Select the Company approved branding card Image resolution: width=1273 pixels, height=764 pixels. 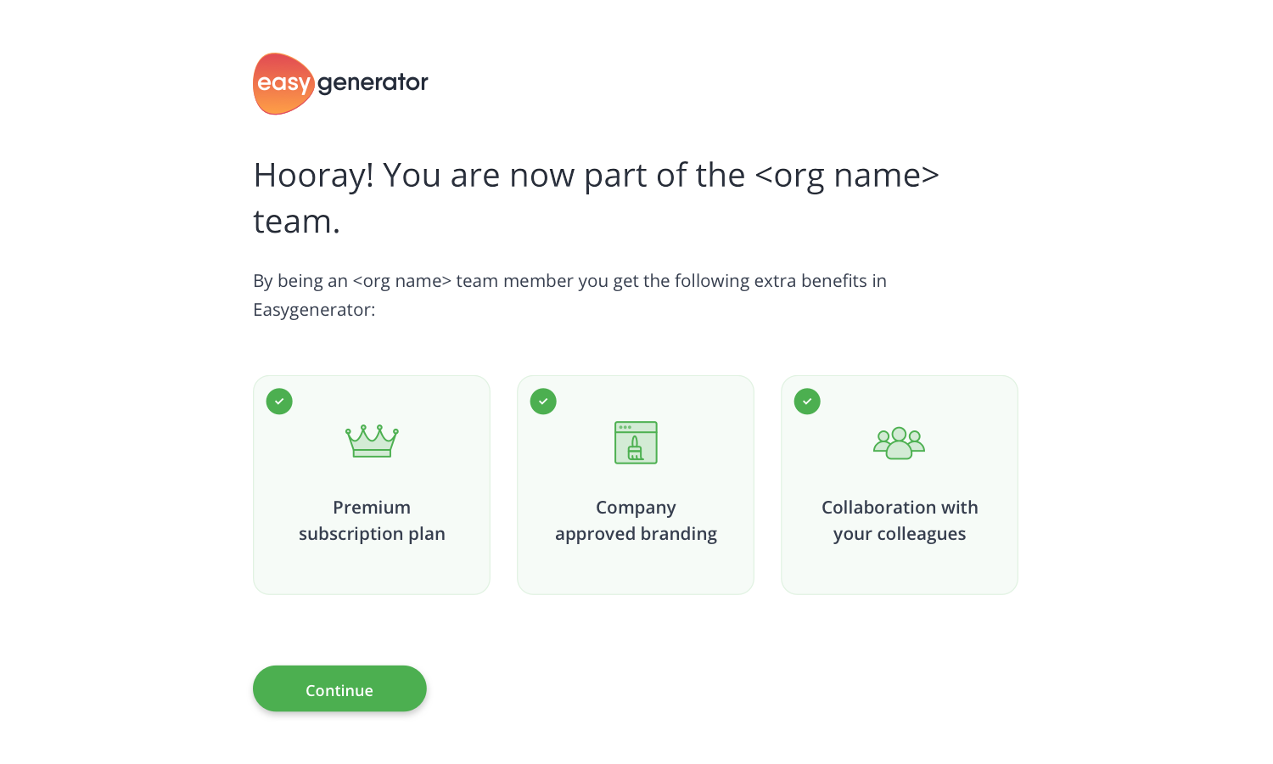coord(636,485)
